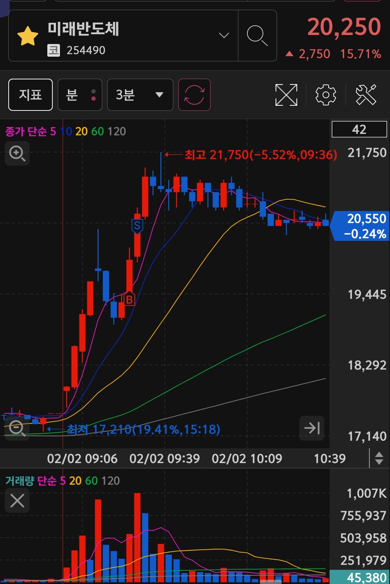Jump to latest candle arrow button
This screenshot has width=390, height=584.
312,428
